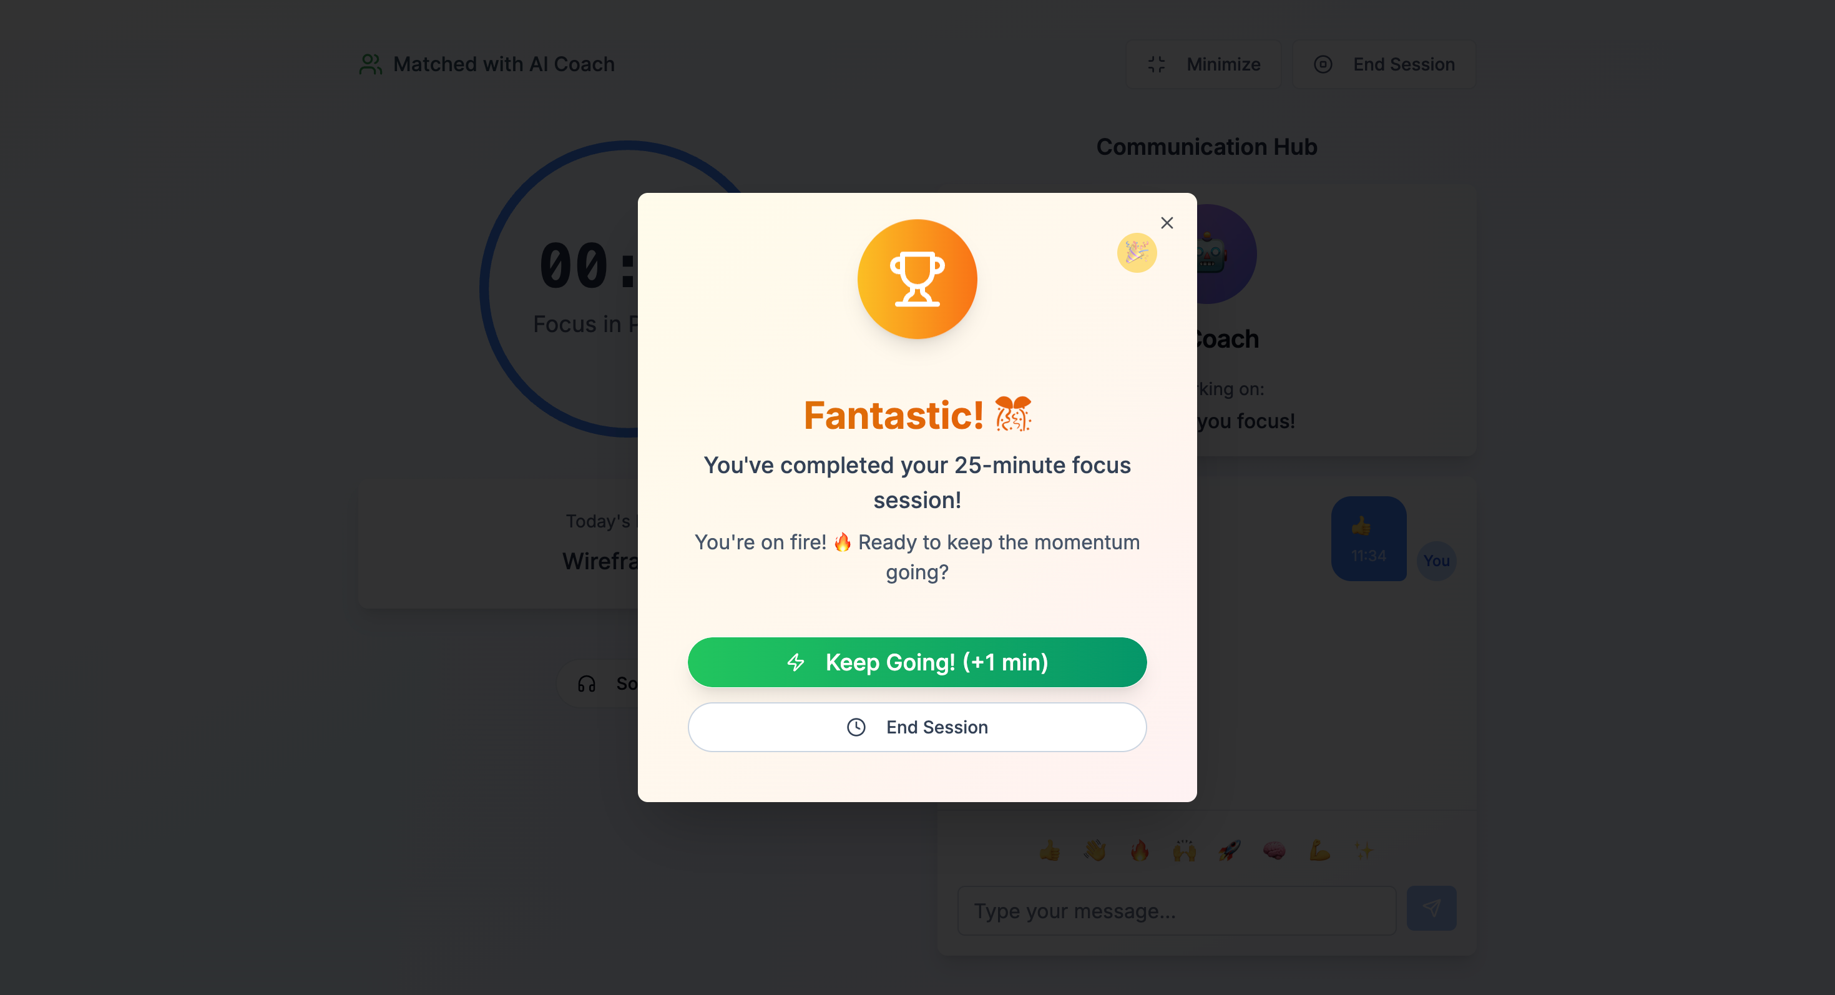Click the send message paper-plane button
1835x995 pixels.
pos(1431,908)
